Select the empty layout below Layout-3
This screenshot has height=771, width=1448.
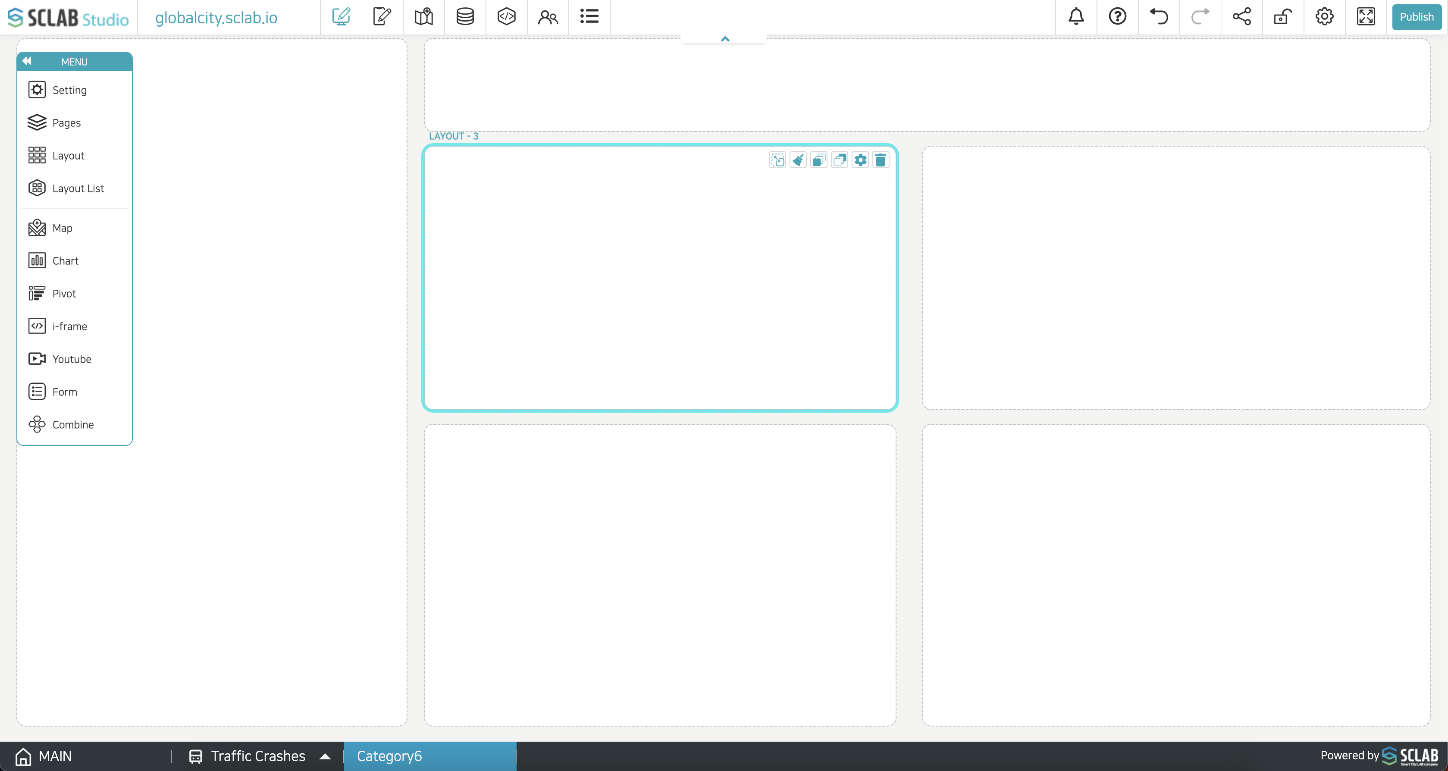pos(660,575)
